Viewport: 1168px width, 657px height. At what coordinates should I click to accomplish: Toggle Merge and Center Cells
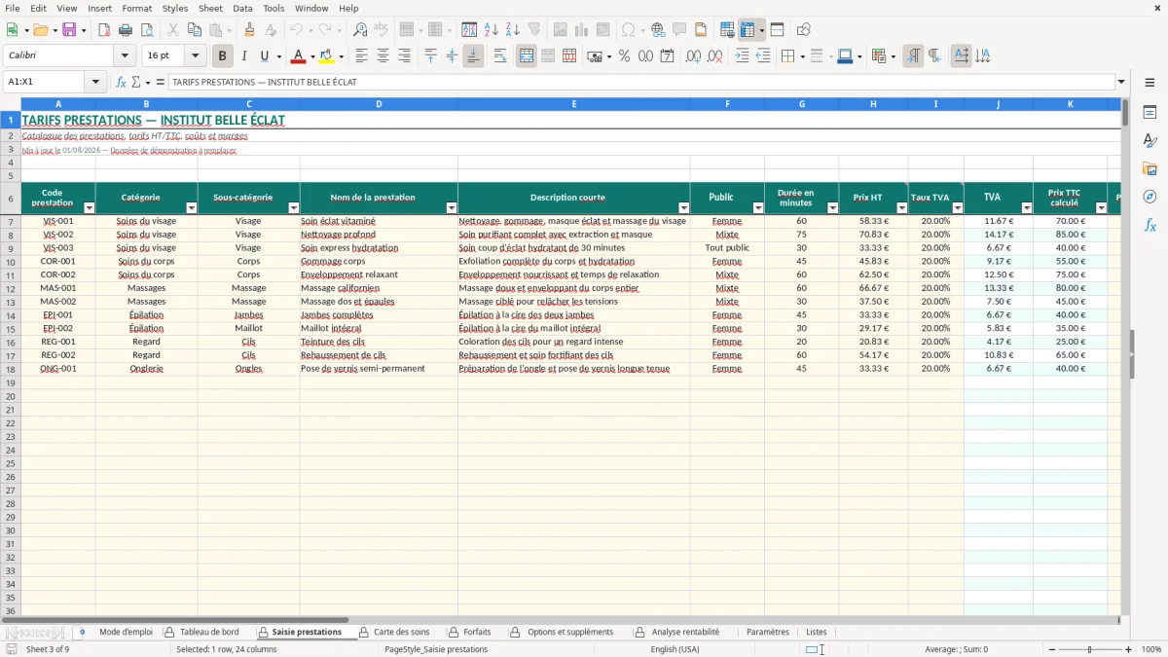click(527, 56)
